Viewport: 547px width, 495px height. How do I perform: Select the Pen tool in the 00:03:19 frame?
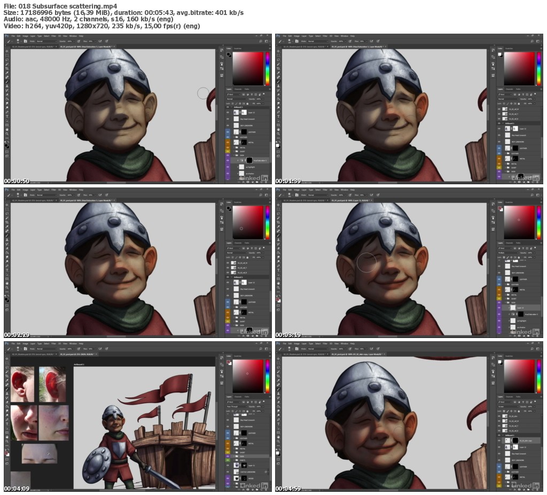[278, 266]
